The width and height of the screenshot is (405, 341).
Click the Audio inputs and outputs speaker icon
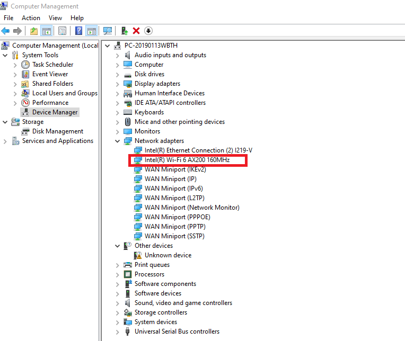click(x=127, y=55)
